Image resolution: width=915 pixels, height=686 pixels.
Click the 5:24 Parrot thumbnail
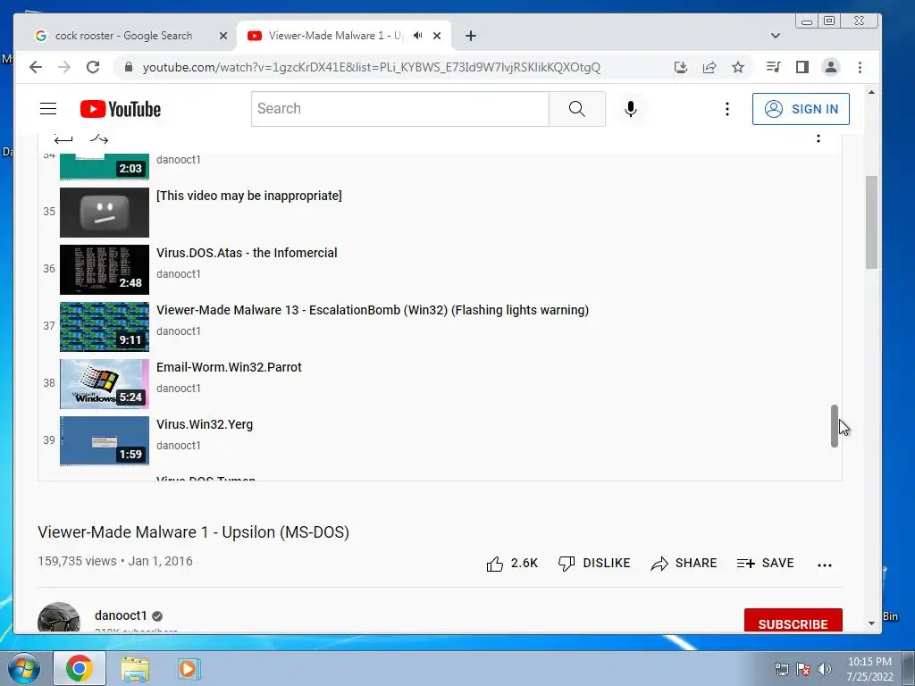[105, 384]
